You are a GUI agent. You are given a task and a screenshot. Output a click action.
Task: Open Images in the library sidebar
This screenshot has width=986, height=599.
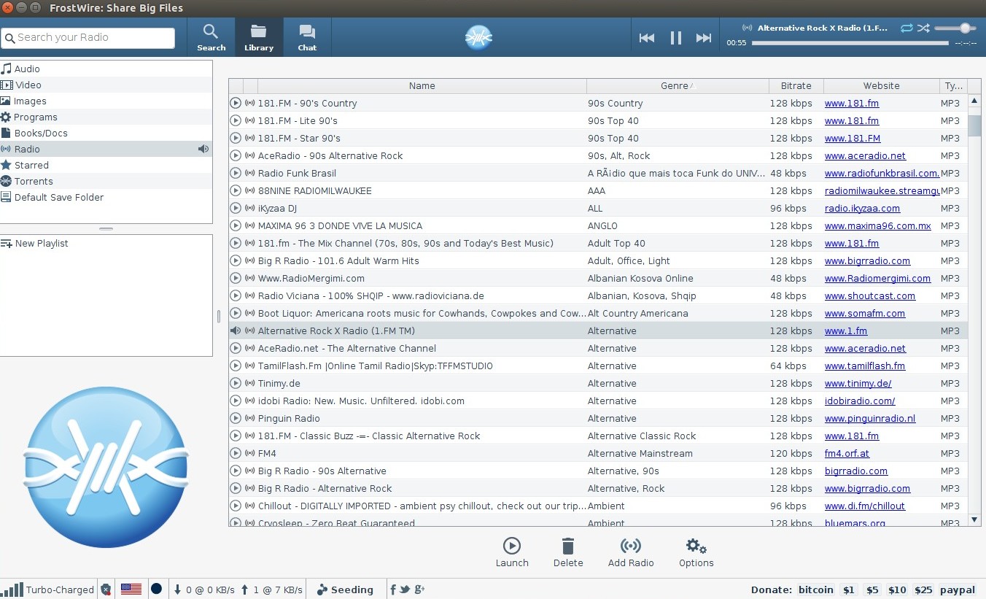point(106,101)
